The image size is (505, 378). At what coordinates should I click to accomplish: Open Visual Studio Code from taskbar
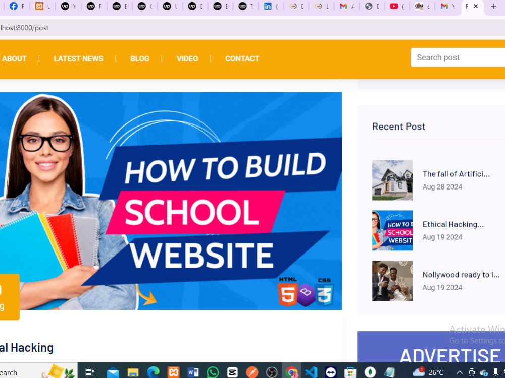tap(311, 372)
